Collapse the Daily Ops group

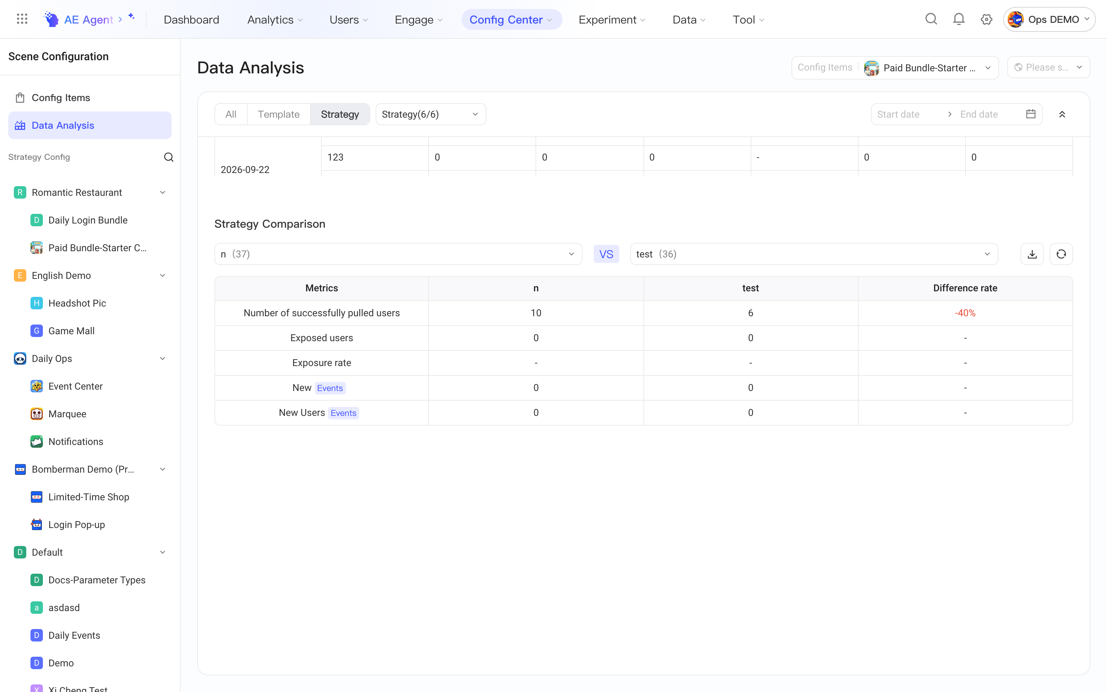pos(162,358)
